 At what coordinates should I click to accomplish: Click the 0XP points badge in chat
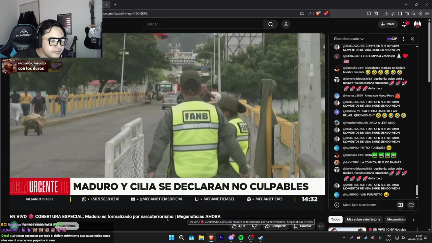[x=391, y=39]
